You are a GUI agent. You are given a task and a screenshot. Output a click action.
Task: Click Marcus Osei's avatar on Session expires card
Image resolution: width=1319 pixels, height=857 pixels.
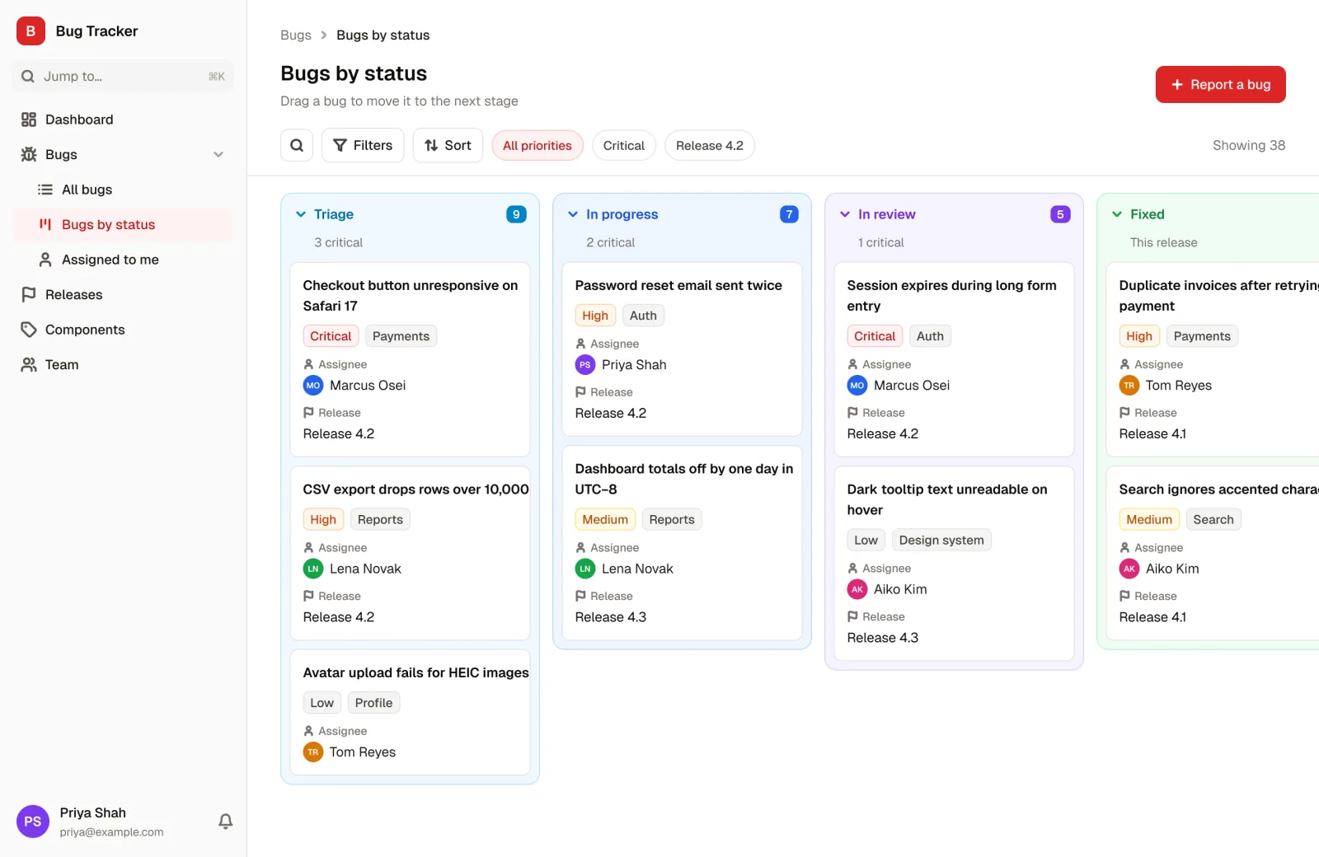tap(857, 385)
